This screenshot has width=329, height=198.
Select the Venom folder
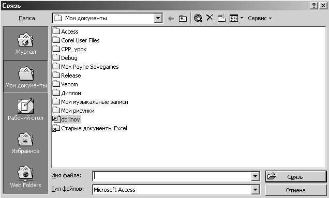tap(65, 84)
